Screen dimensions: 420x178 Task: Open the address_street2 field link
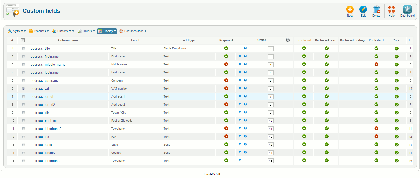(x=43, y=105)
